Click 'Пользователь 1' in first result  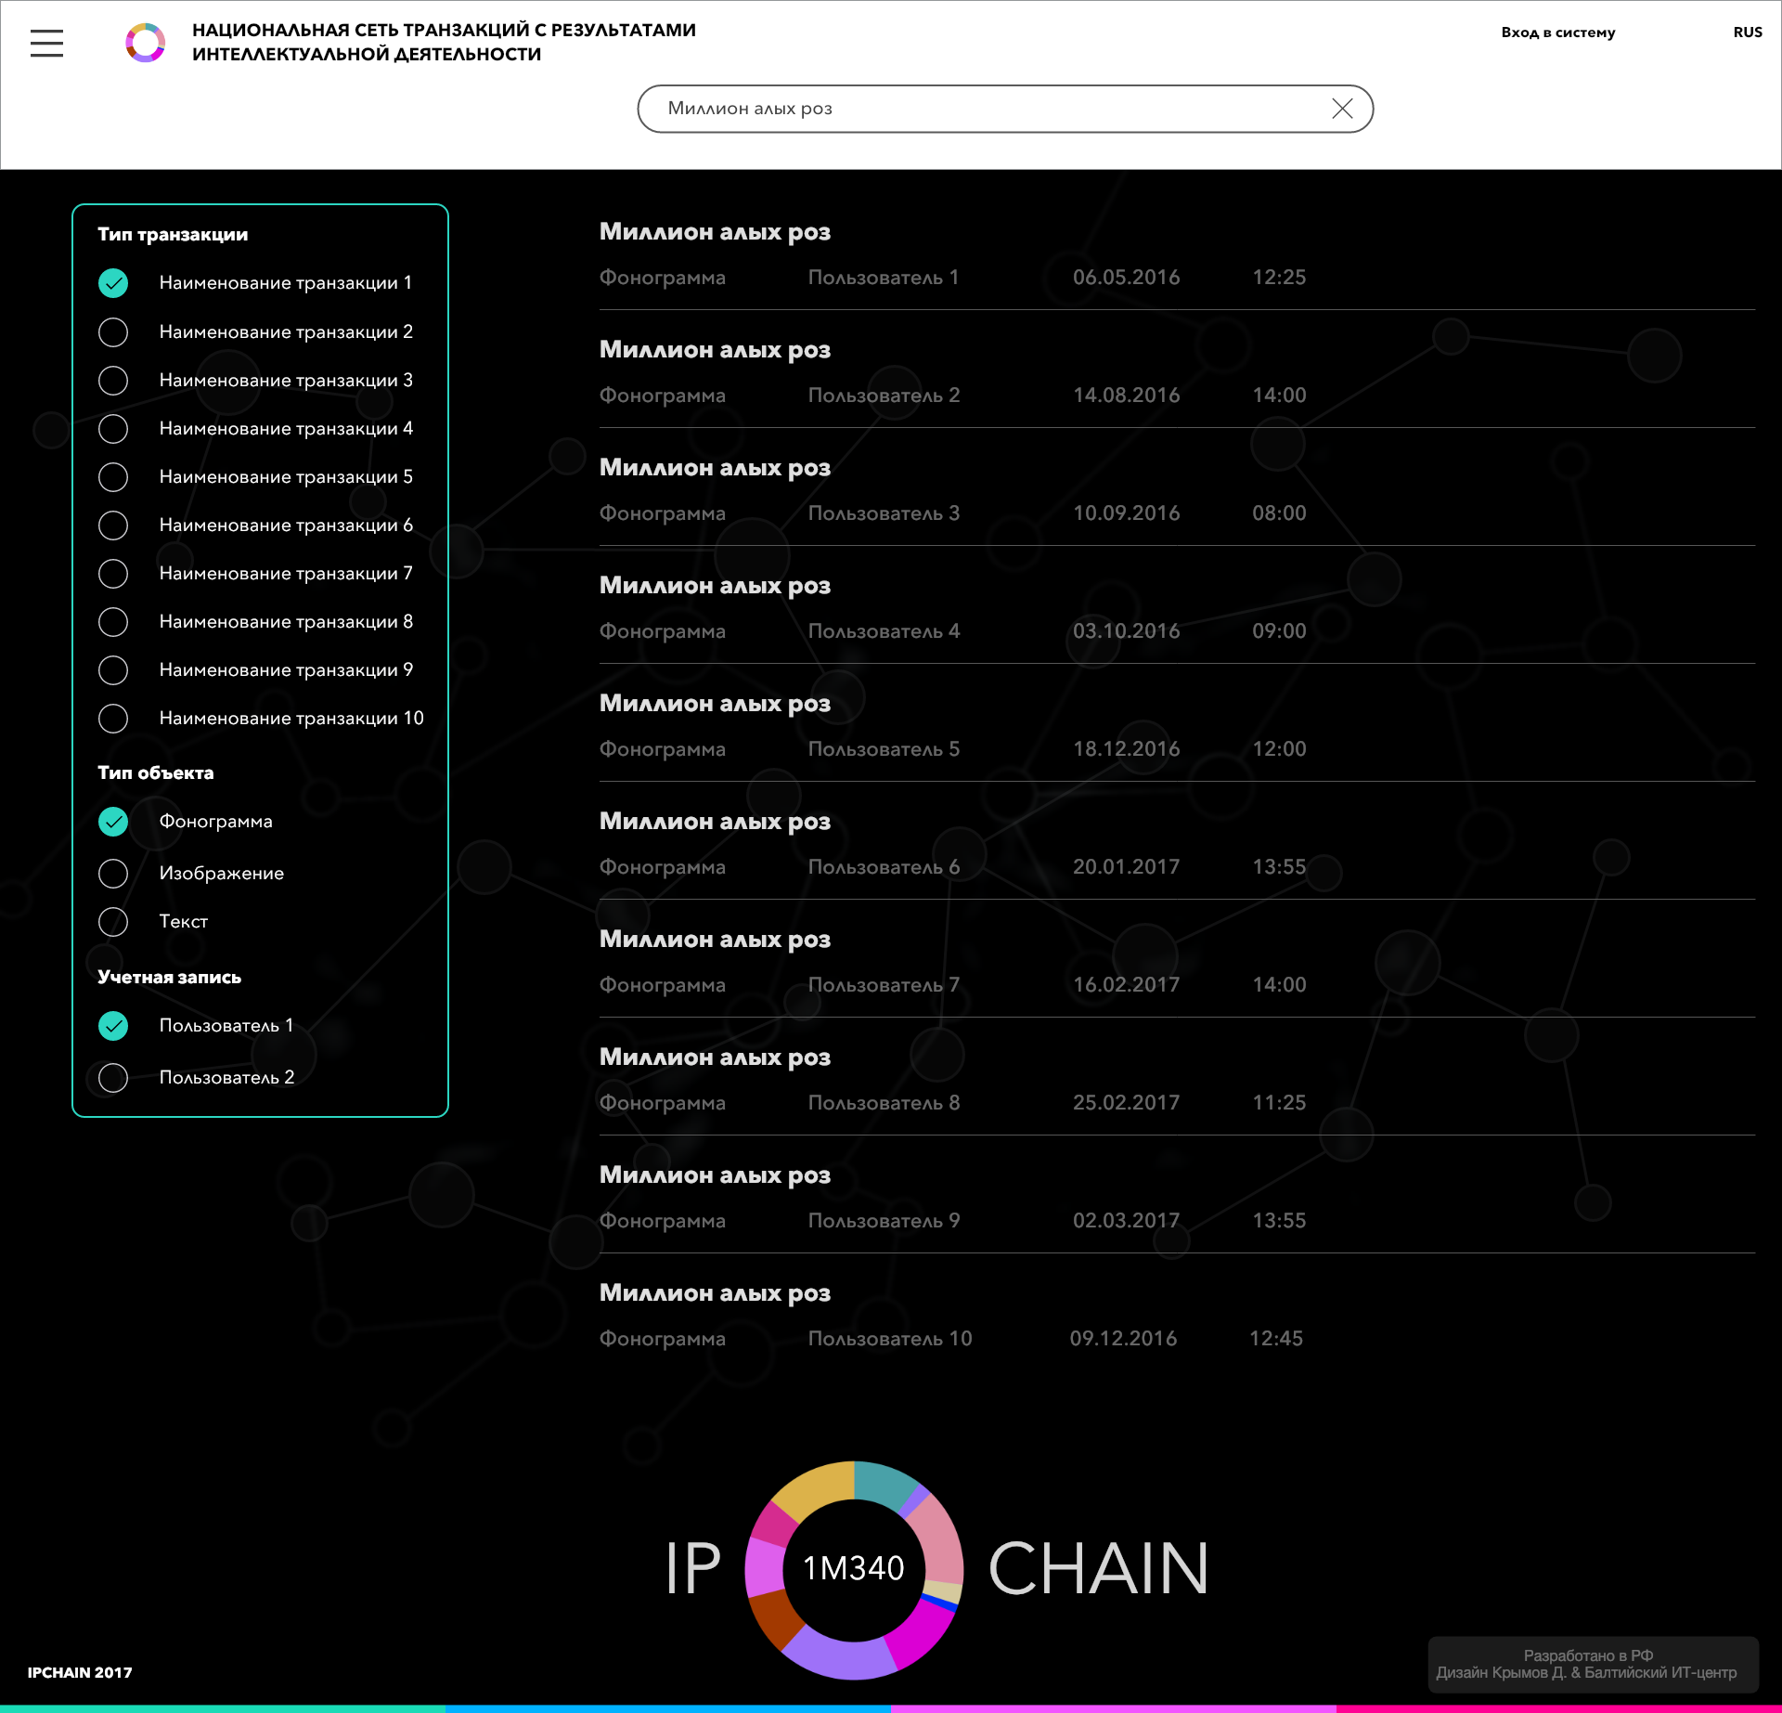click(x=884, y=278)
